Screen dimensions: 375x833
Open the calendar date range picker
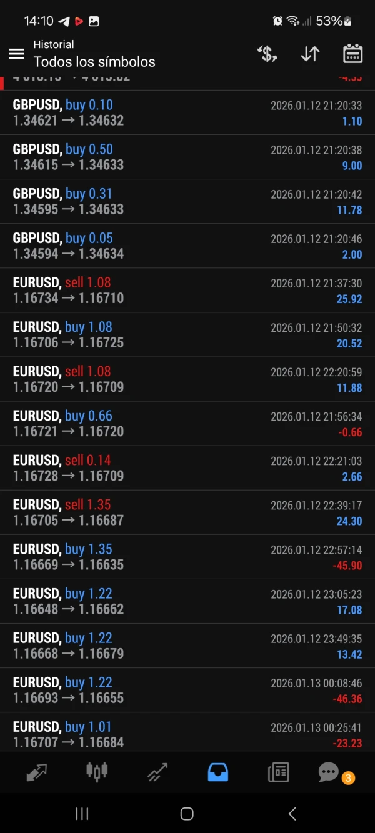pos(353,54)
